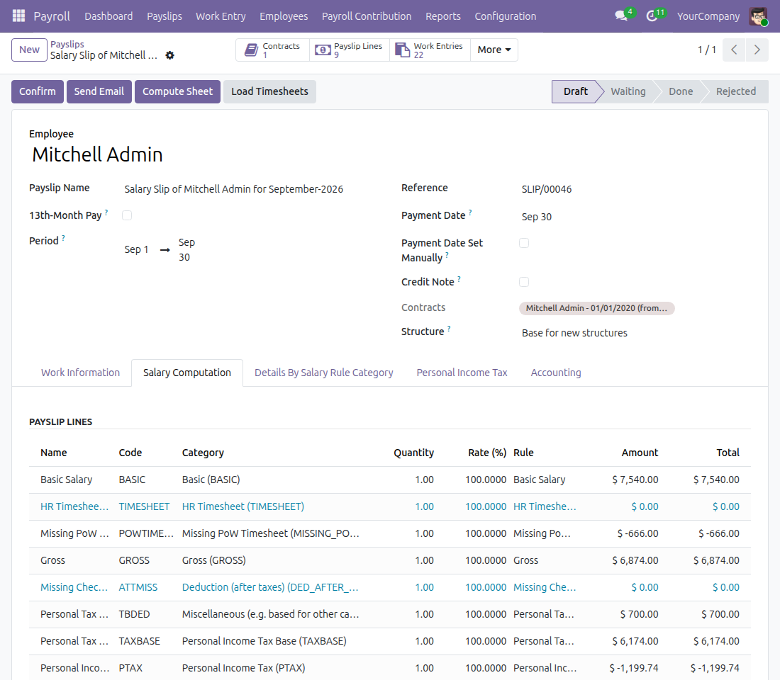Open the apps grid menu icon

18,16
